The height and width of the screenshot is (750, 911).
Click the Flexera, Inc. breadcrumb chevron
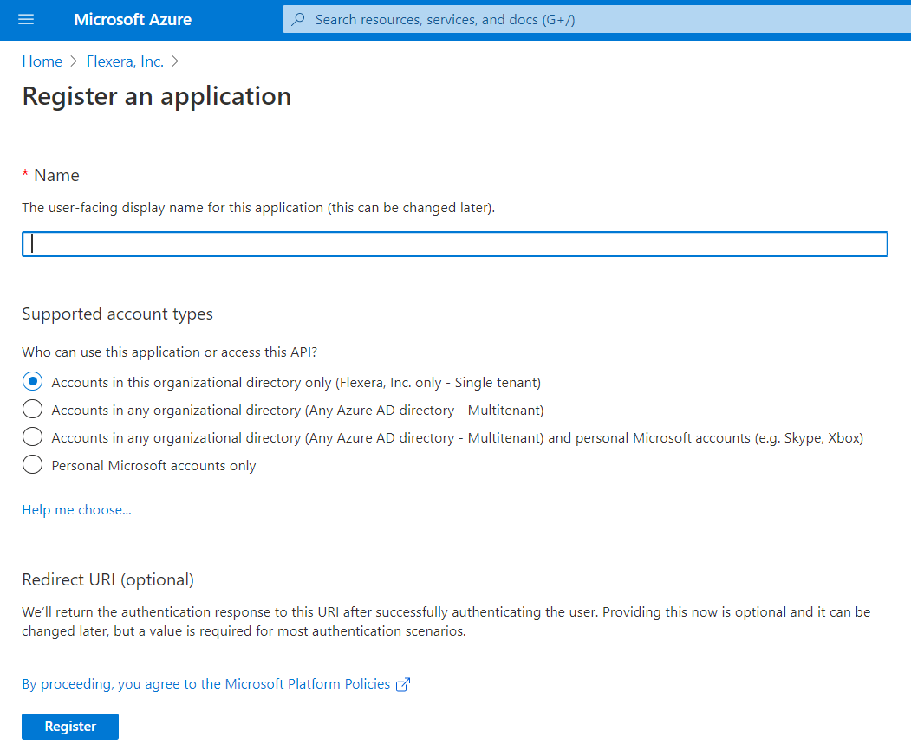[174, 61]
